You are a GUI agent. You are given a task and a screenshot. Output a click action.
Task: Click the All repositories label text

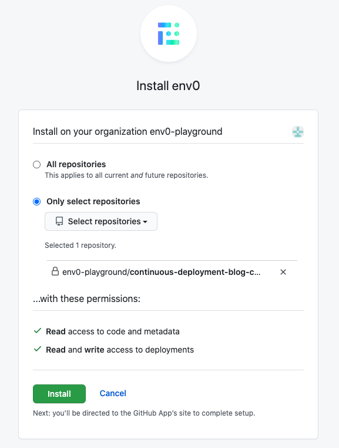click(x=76, y=164)
